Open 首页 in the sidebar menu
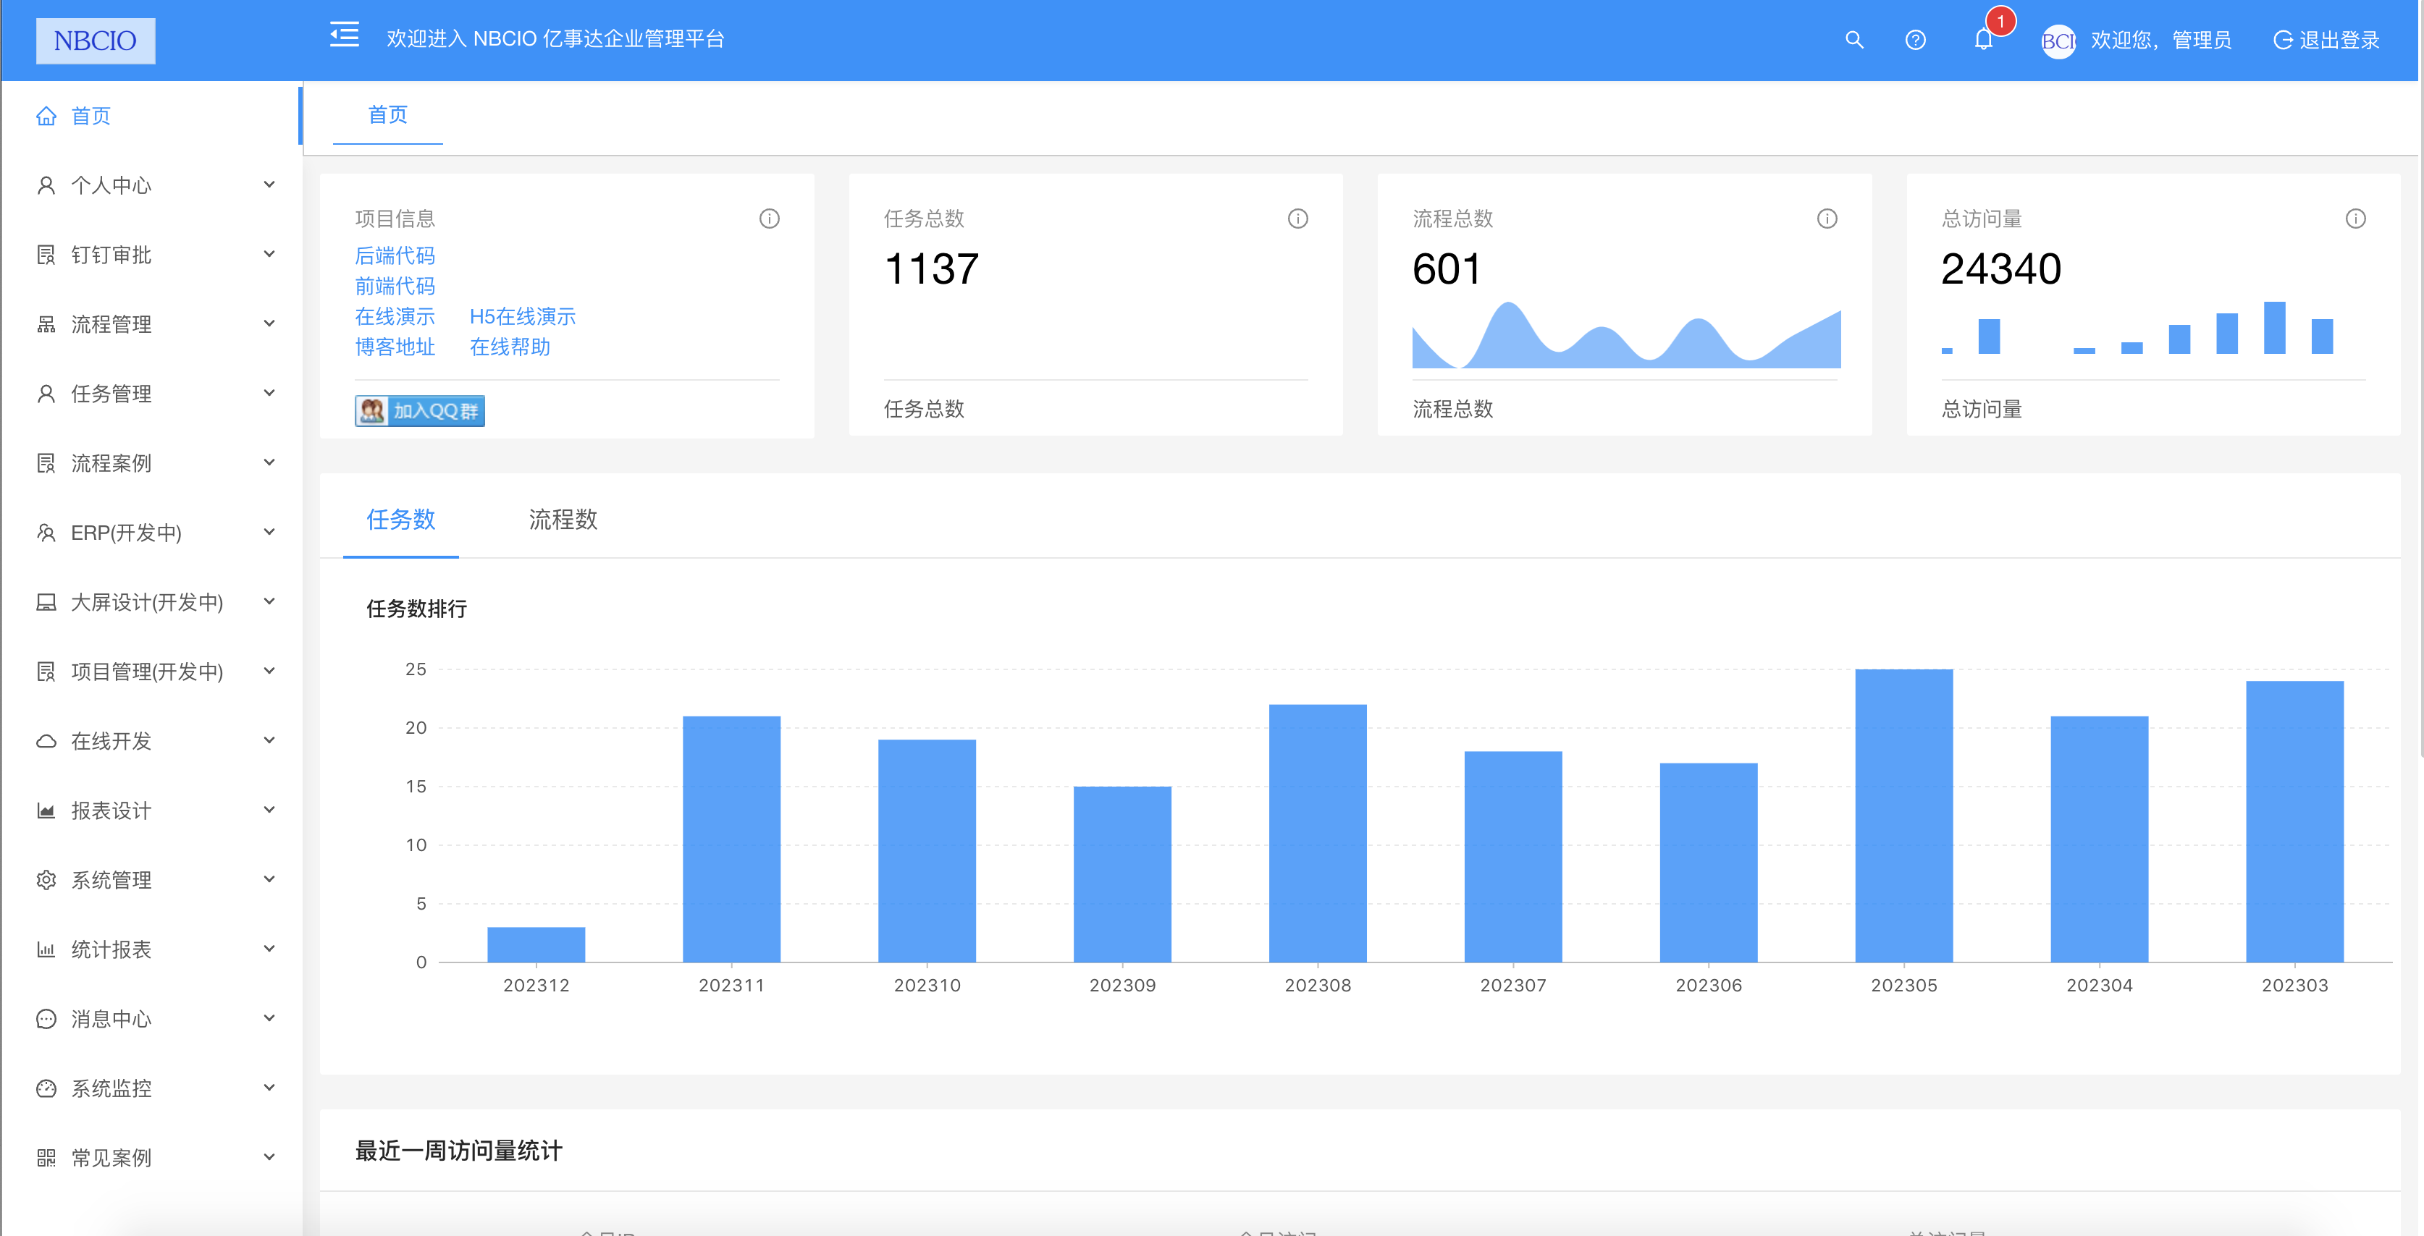 (151, 116)
